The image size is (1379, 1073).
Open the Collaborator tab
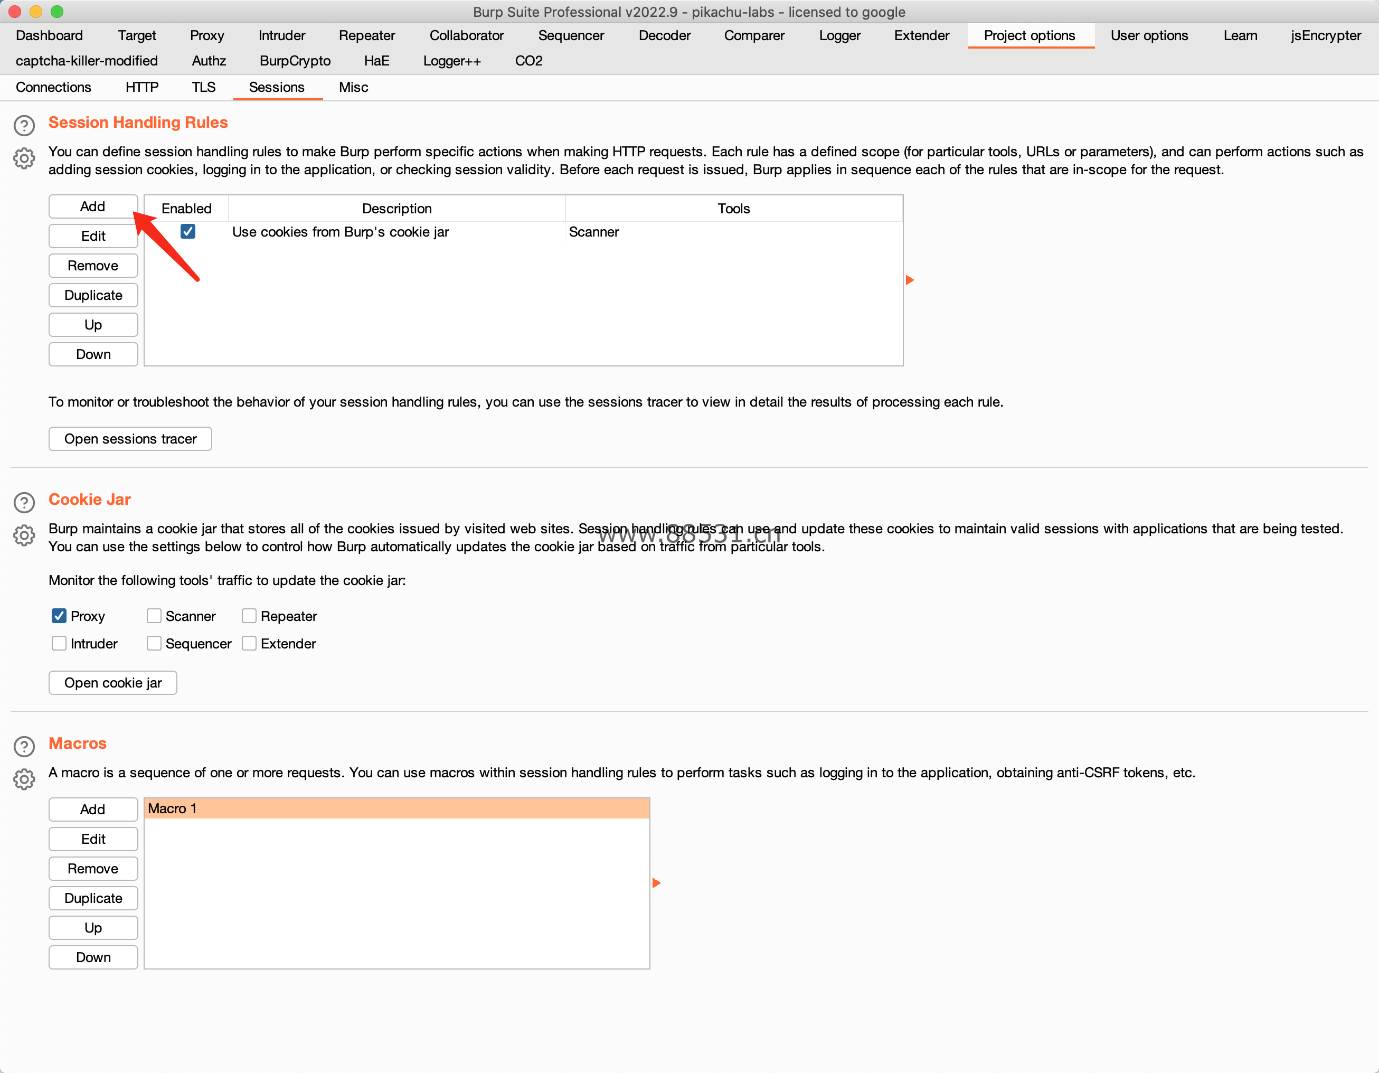467,35
